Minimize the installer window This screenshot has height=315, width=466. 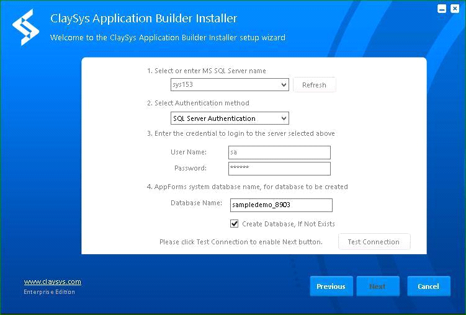pos(442,9)
